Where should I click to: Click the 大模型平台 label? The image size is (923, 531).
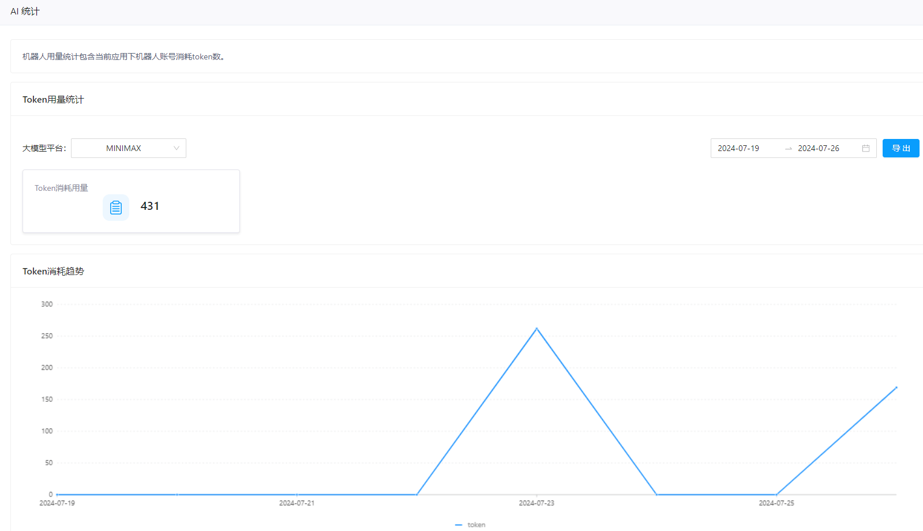[x=44, y=148]
